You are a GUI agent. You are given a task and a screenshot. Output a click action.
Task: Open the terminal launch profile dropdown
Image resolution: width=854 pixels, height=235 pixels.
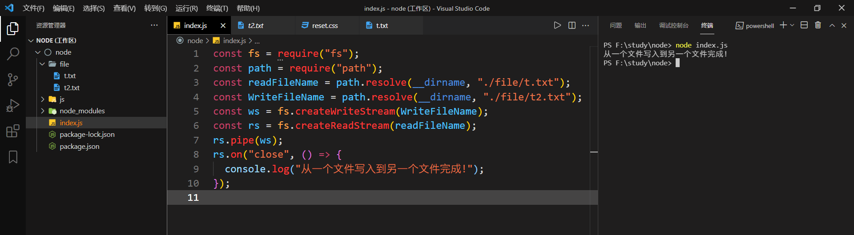pos(792,25)
